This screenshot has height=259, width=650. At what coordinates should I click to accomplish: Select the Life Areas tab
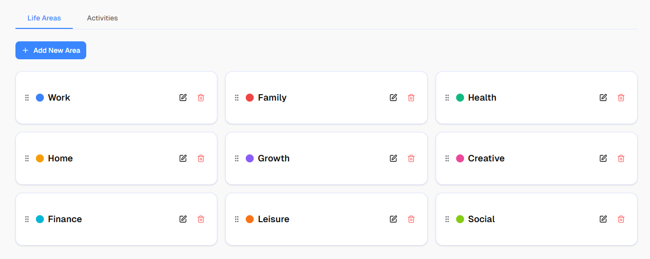click(x=44, y=18)
